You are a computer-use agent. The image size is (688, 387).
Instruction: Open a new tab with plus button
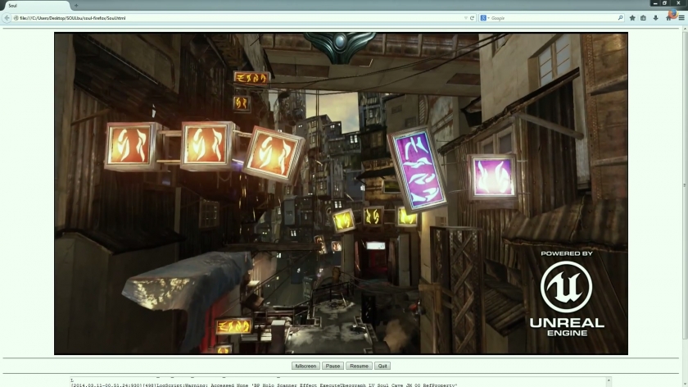point(76,6)
